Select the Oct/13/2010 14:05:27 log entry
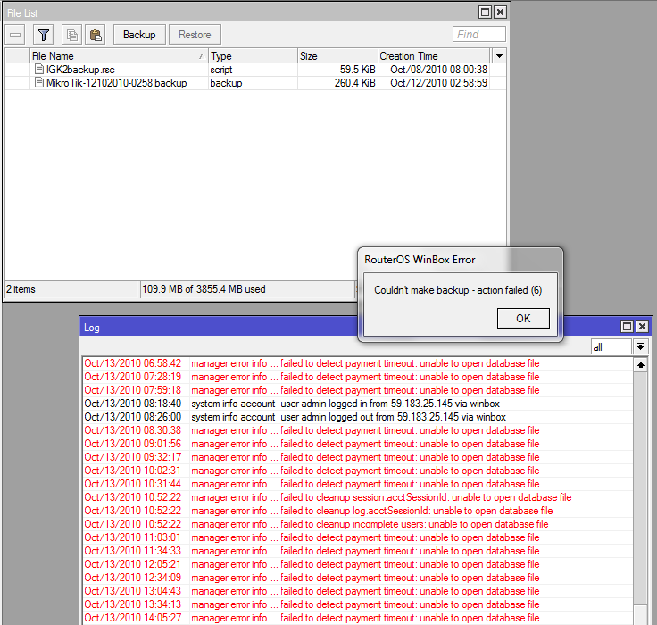This screenshot has width=657, height=625. click(x=357, y=618)
